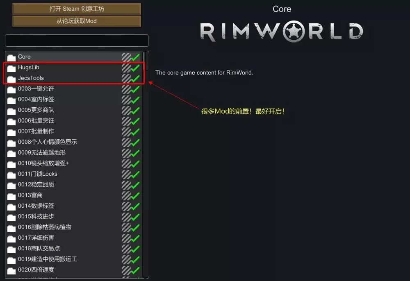Click the RimWorld preview logo image
Screen dimensions: 410x281
coord(282,32)
